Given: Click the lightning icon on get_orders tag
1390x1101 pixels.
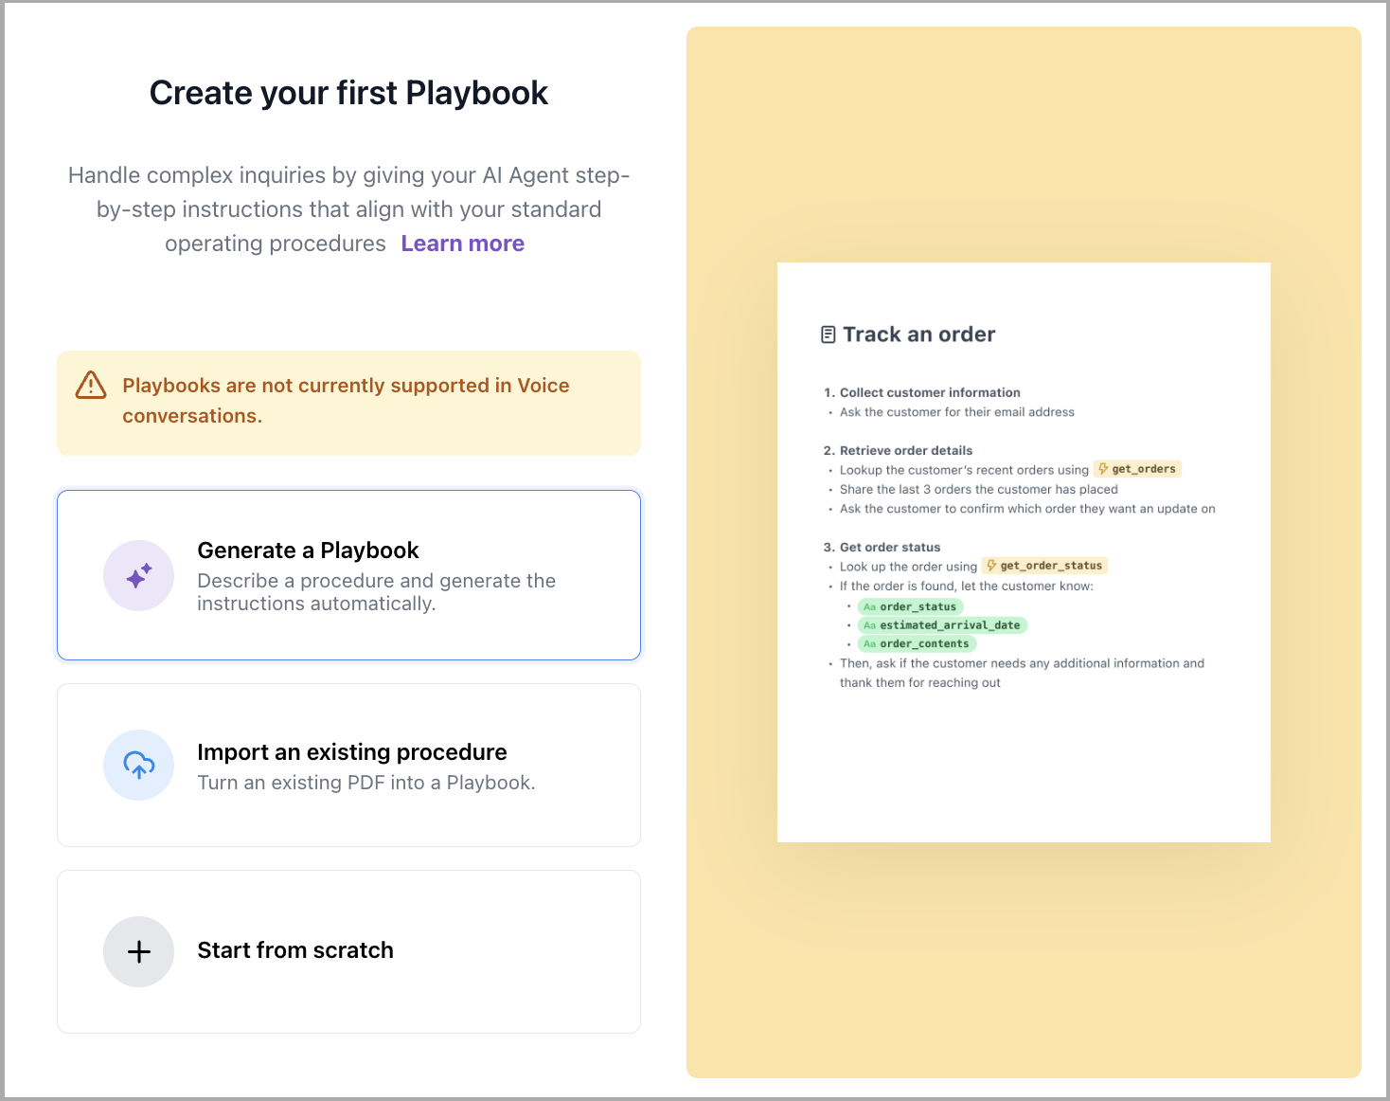Looking at the screenshot, I should coord(1102,467).
